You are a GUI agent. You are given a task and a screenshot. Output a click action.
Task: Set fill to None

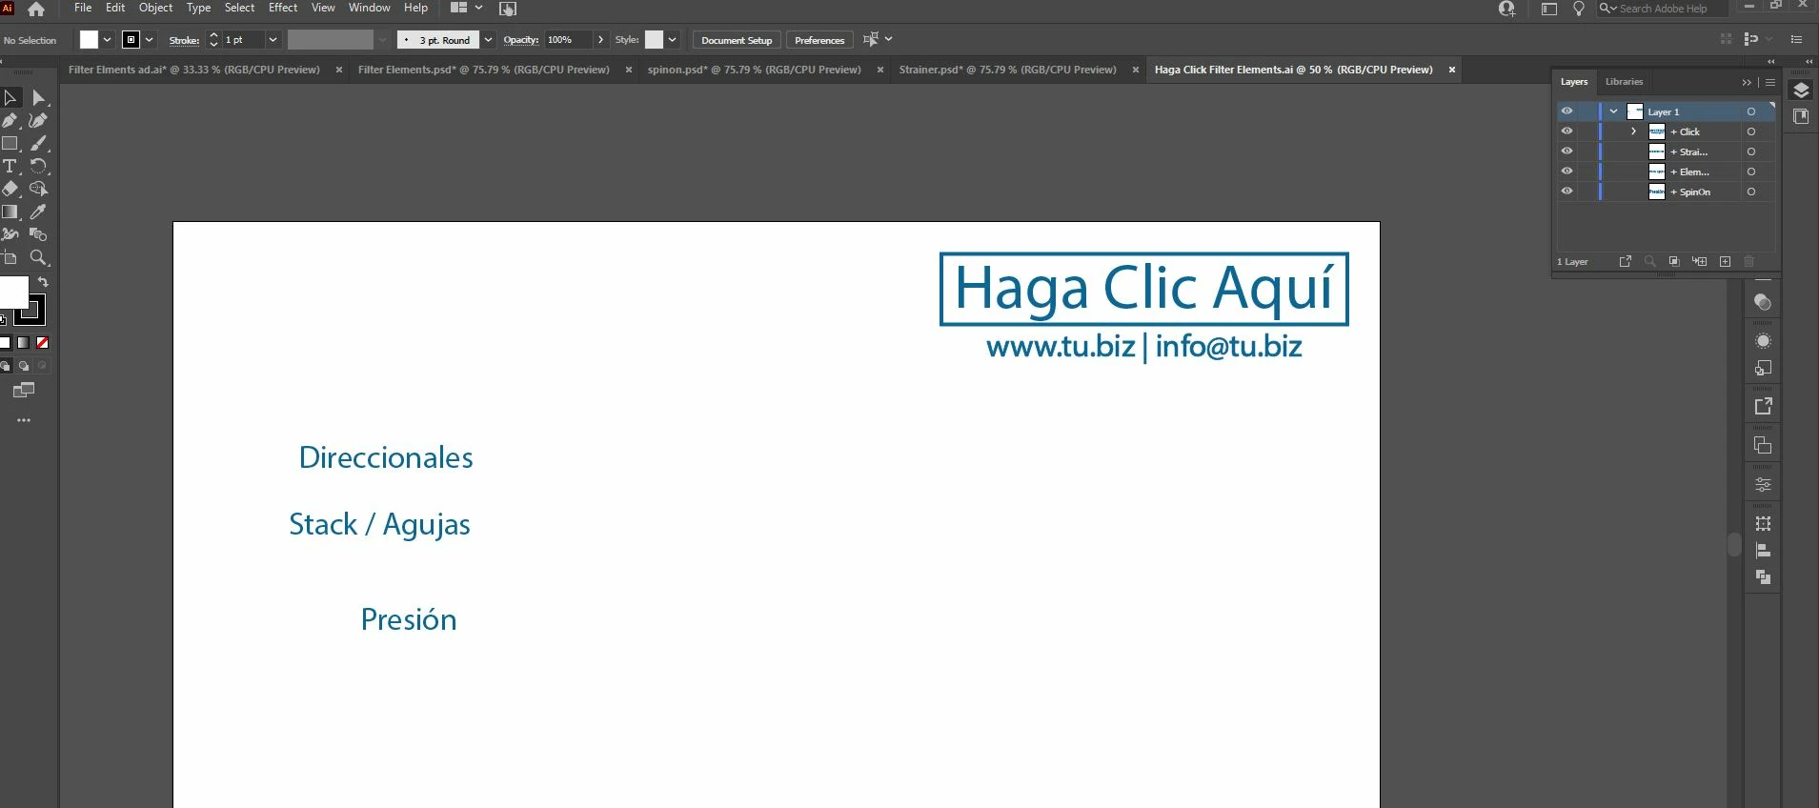coord(42,343)
